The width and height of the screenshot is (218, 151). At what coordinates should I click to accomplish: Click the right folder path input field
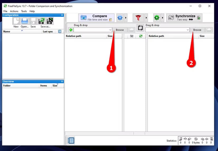166,30
